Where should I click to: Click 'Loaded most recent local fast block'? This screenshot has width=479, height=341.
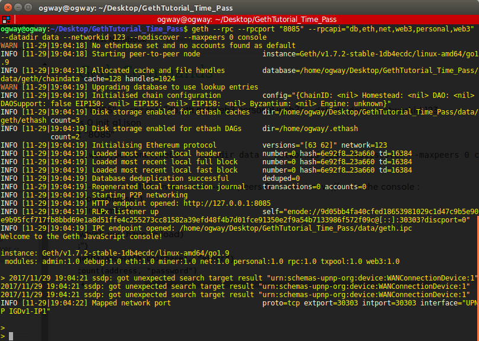click(x=164, y=170)
